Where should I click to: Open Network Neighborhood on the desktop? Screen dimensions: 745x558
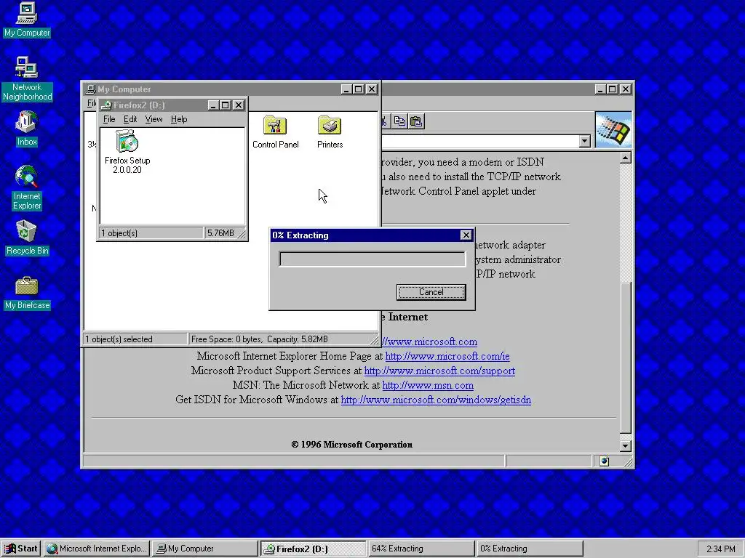point(27,78)
